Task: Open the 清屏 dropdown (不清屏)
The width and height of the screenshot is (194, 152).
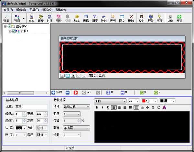Action: (76, 128)
